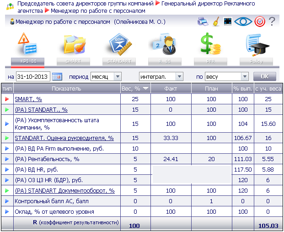This screenshot has width=284, height=232.
Task: Click blue arrow in ВД РА Firm row
Action: pos(7,148)
